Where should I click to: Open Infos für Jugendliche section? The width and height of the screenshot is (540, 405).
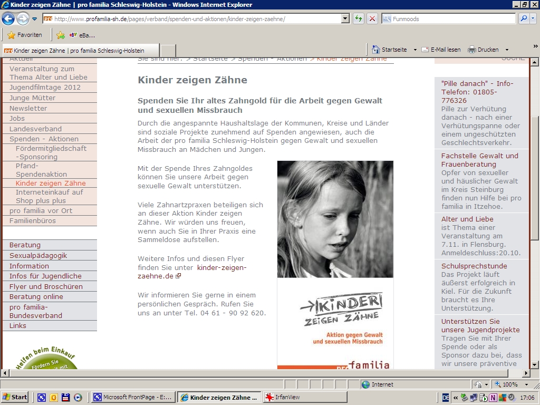[x=45, y=276]
